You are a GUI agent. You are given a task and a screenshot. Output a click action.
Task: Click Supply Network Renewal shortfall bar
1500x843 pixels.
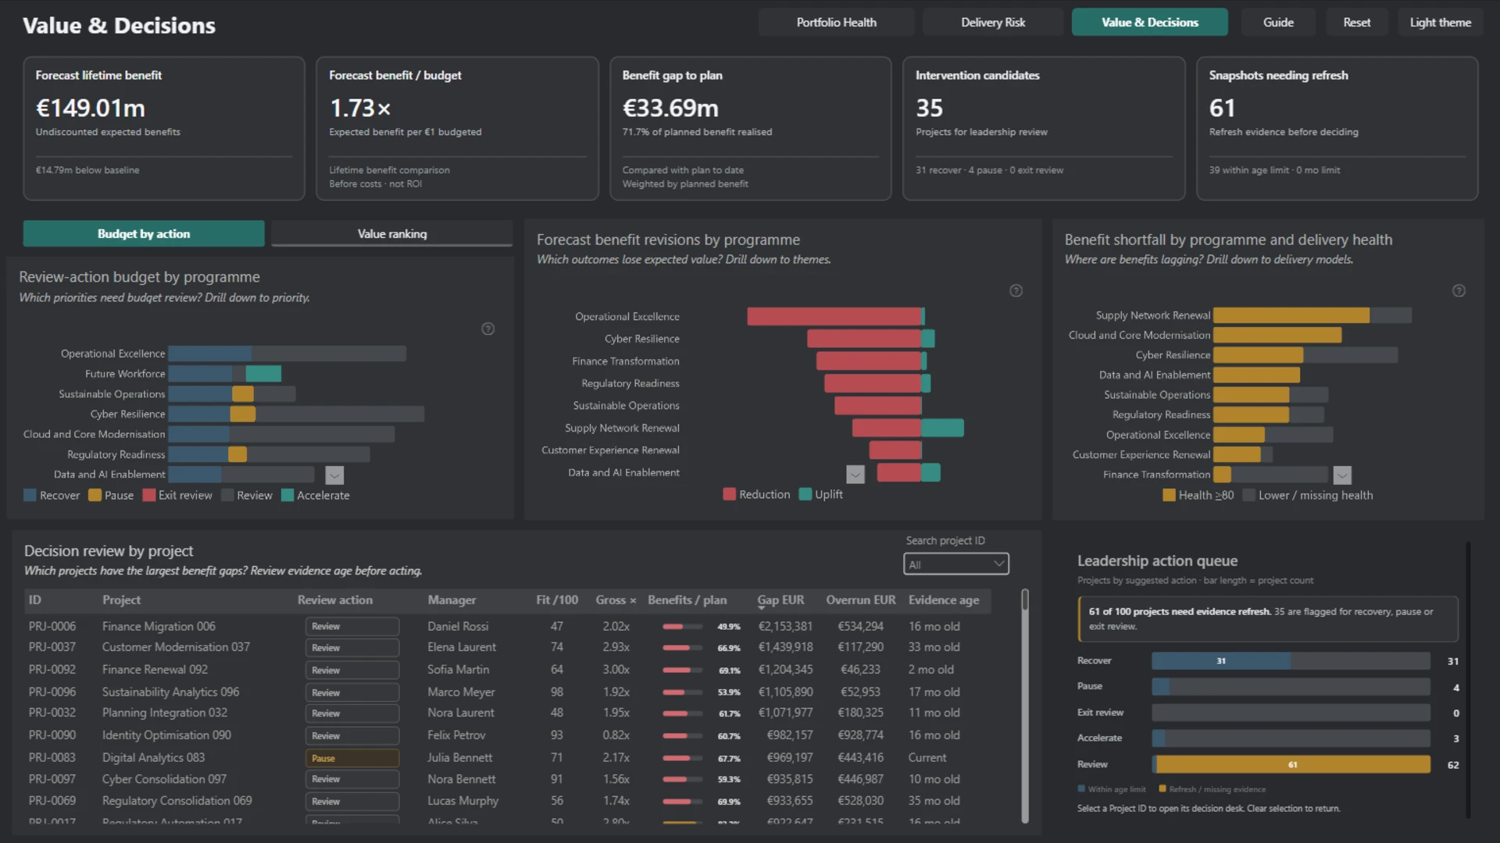click(x=1291, y=315)
